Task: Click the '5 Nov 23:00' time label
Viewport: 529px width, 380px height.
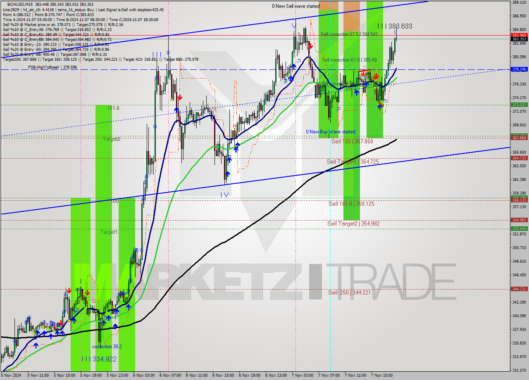Action: (x=117, y=376)
